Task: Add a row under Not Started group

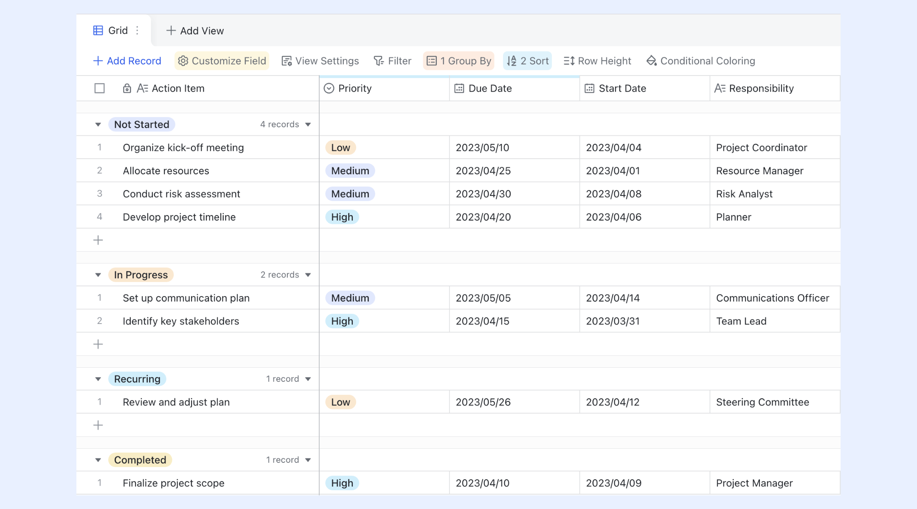Action: pyautogui.click(x=98, y=240)
